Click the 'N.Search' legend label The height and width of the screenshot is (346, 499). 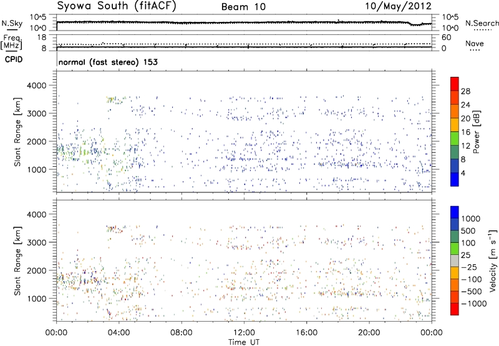click(482, 23)
